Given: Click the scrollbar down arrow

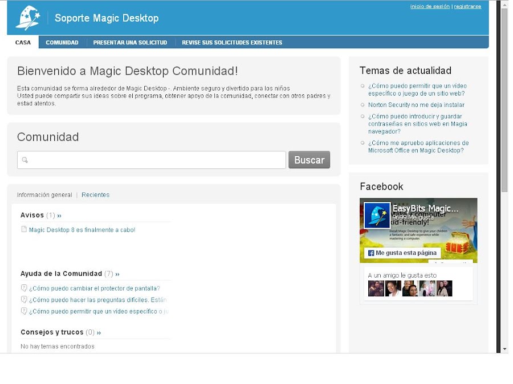Looking at the screenshot, I should [504, 349].
